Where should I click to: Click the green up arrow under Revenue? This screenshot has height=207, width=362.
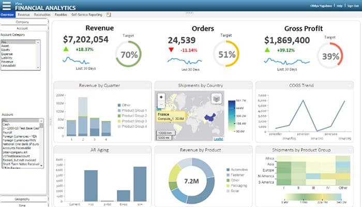click(66, 49)
